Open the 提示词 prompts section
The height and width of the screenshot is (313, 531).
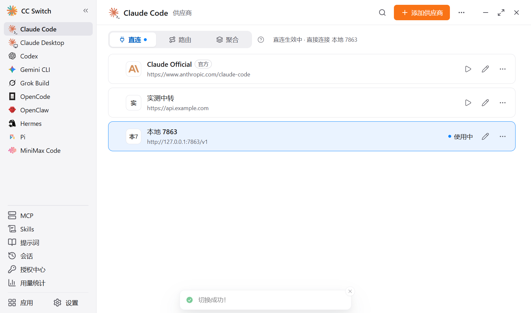[x=48, y=243]
